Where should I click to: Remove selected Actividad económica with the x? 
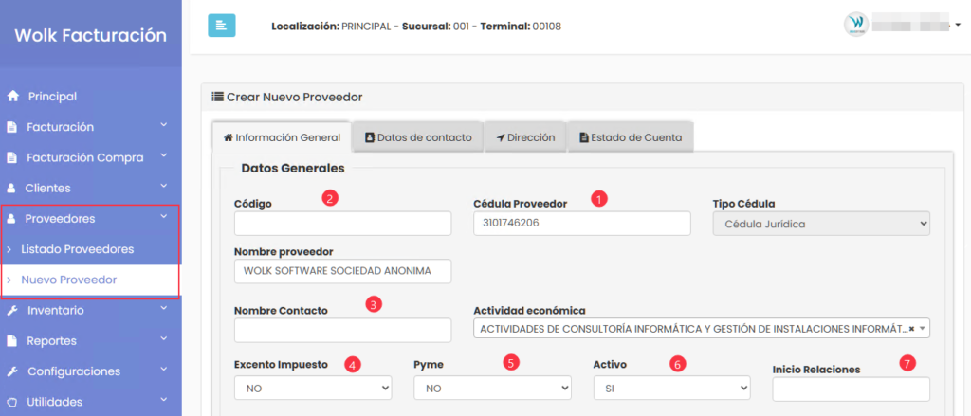(911, 329)
